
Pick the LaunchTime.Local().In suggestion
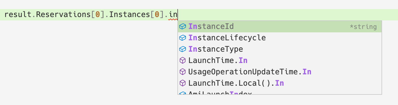pos(280,83)
